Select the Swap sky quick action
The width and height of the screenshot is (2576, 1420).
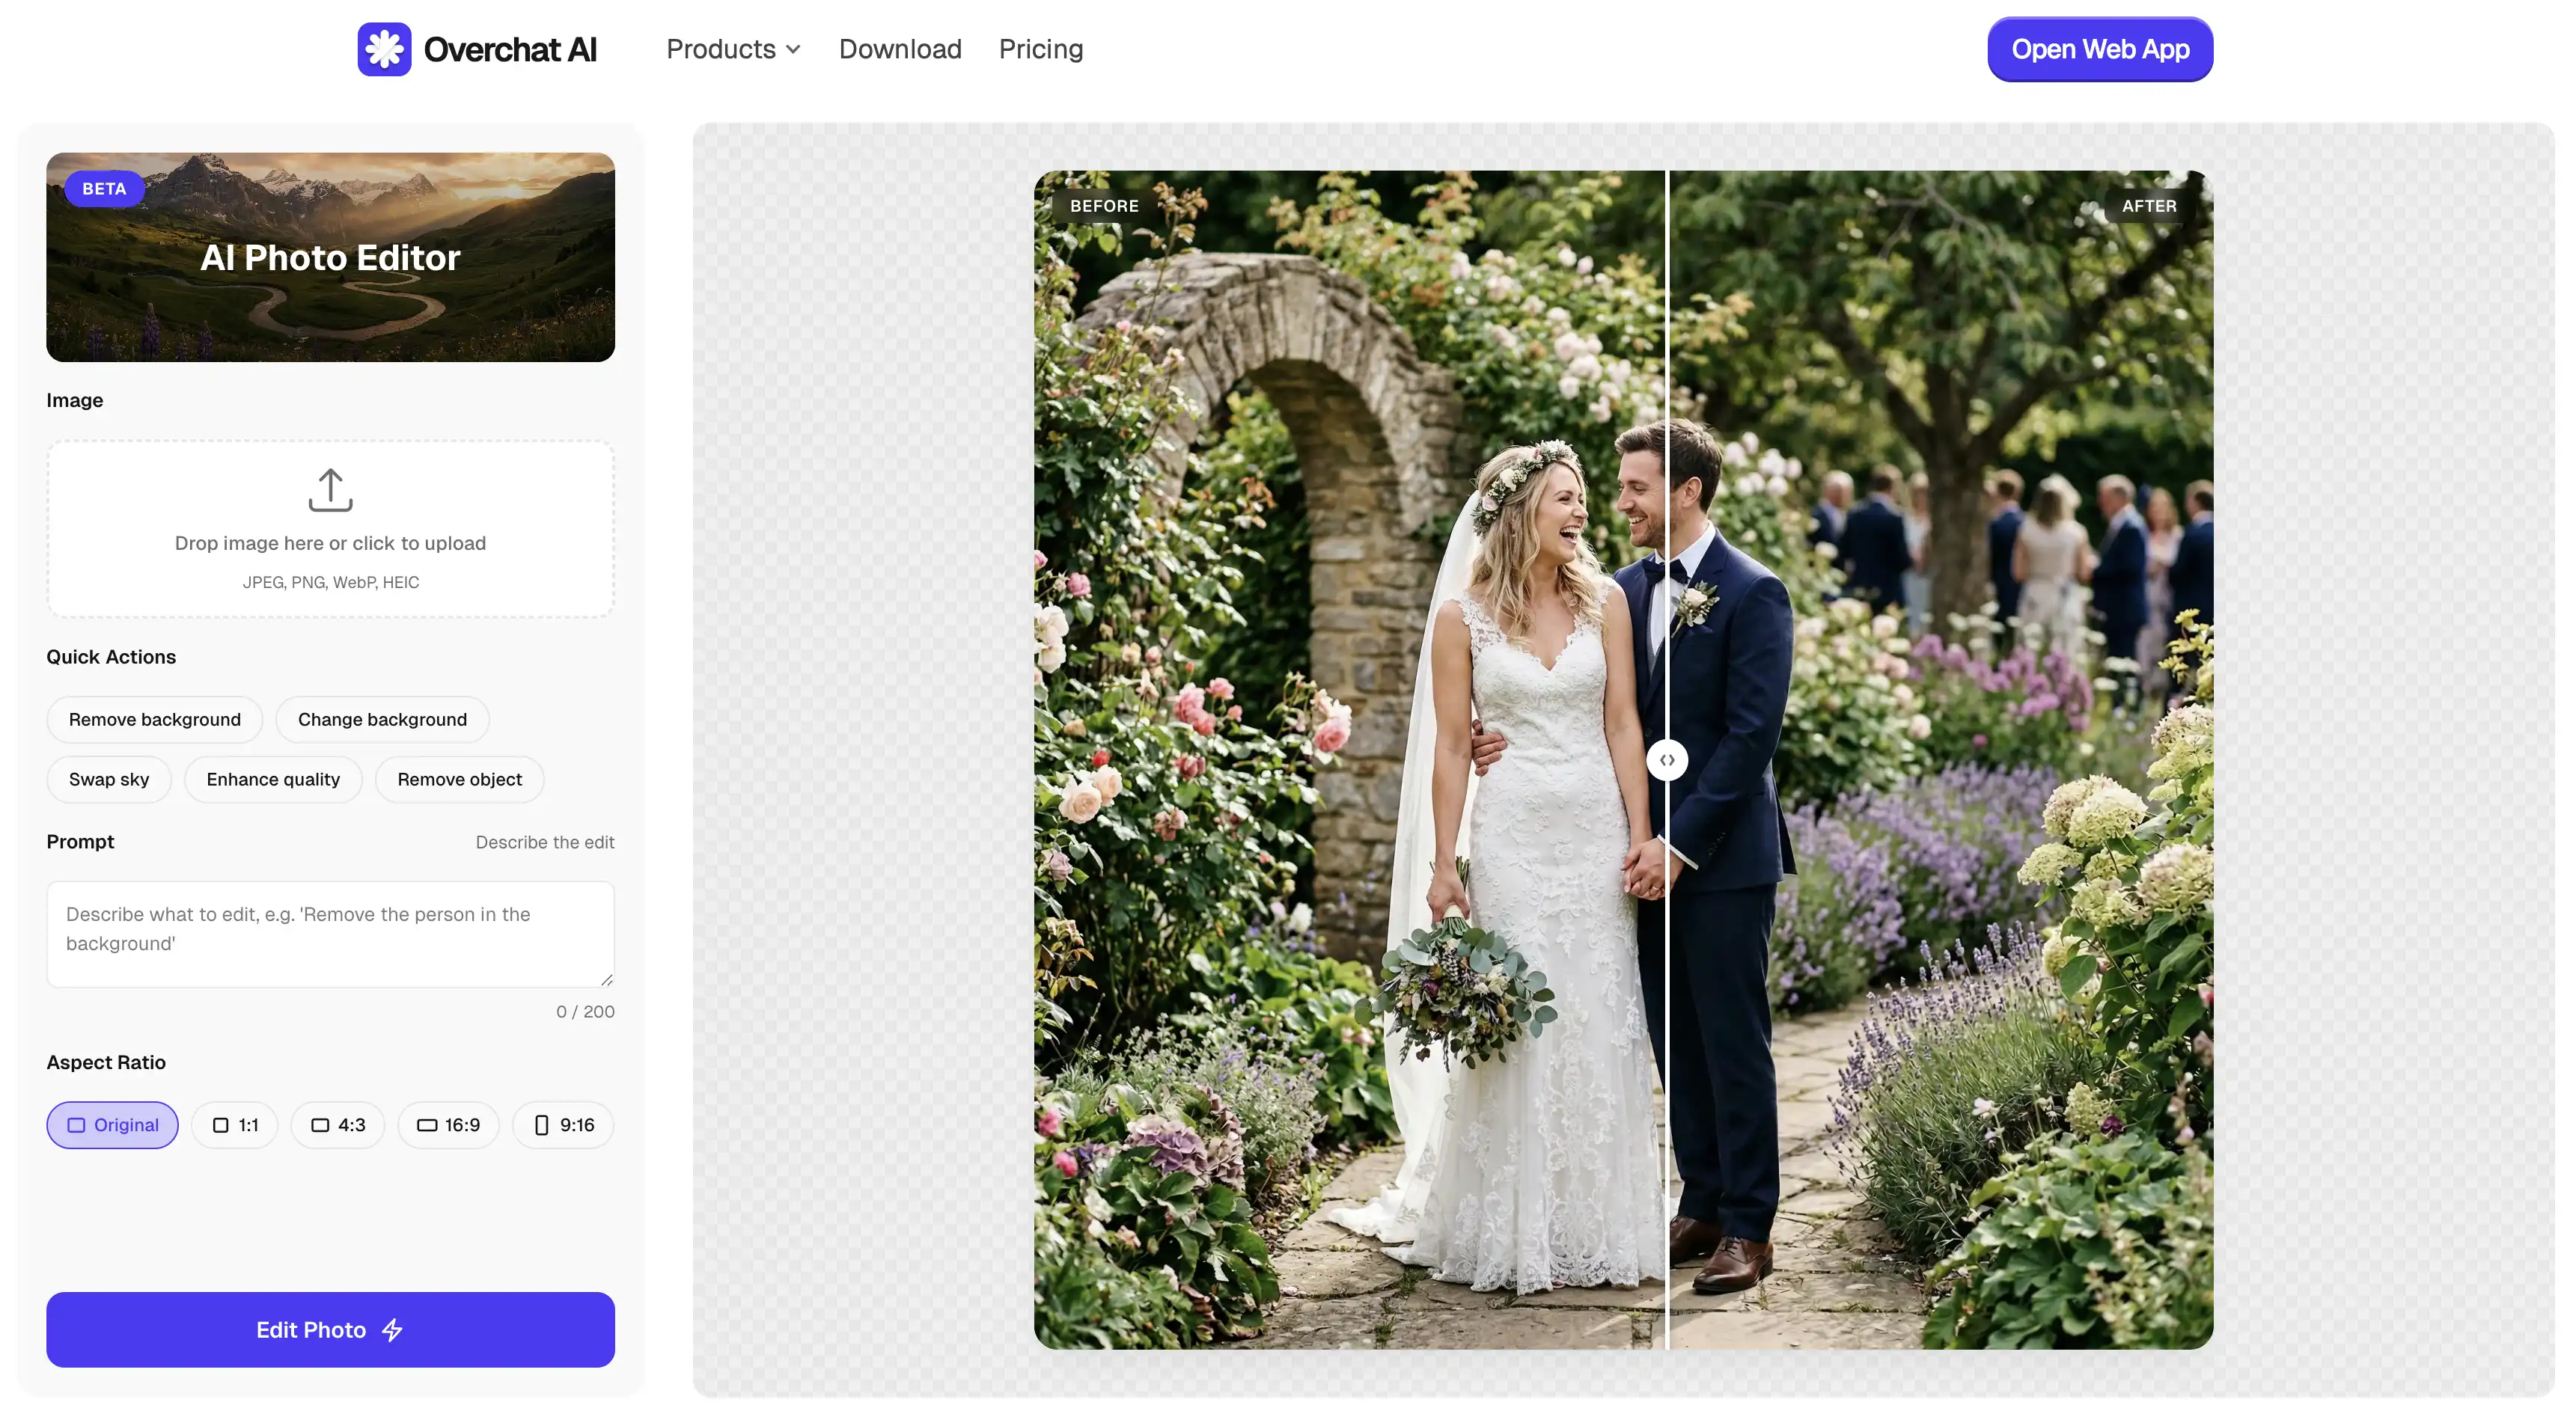(109, 779)
